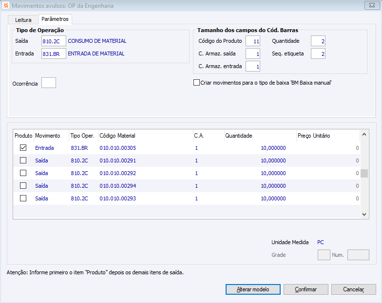Select the Parâmetros tab
Screen dimensions: 382x303
(x=55, y=19)
